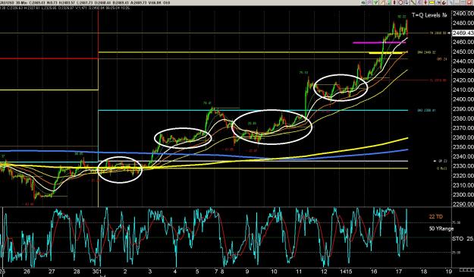
Task: Click date label 10 on time axis
Action: point(275,272)
